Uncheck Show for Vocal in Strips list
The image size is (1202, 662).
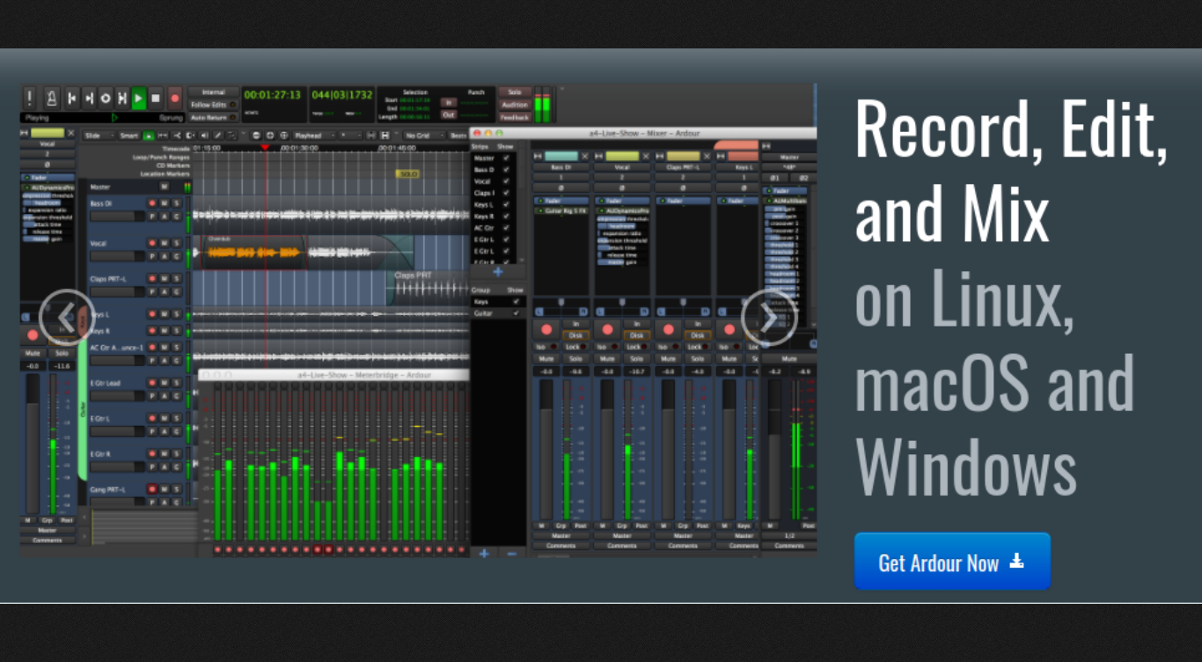(506, 180)
